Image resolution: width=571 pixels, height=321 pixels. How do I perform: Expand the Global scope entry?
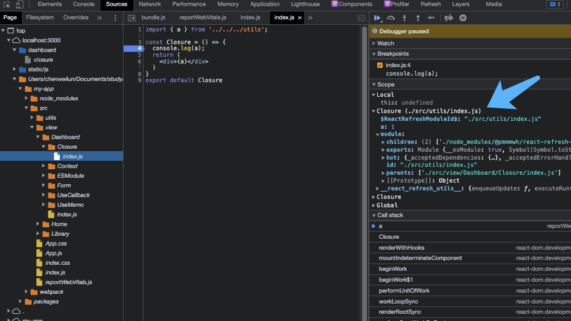click(387, 206)
